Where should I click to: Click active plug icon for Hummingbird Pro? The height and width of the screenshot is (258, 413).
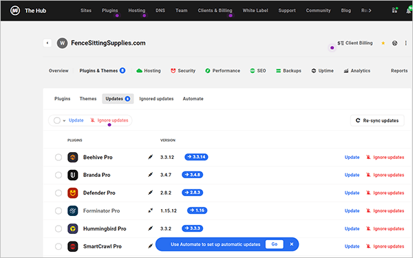(150, 228)
